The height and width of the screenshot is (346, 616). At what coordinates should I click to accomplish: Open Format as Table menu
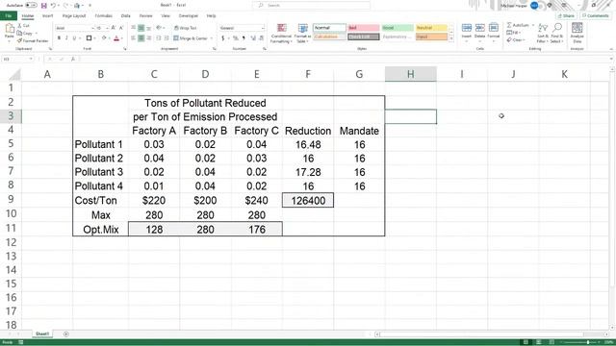tap(302, 34)
